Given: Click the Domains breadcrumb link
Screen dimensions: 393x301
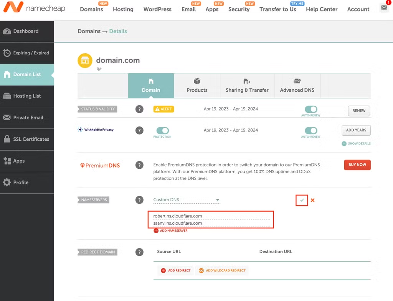Looking at the screenshot, I should [x=89, y=31].
